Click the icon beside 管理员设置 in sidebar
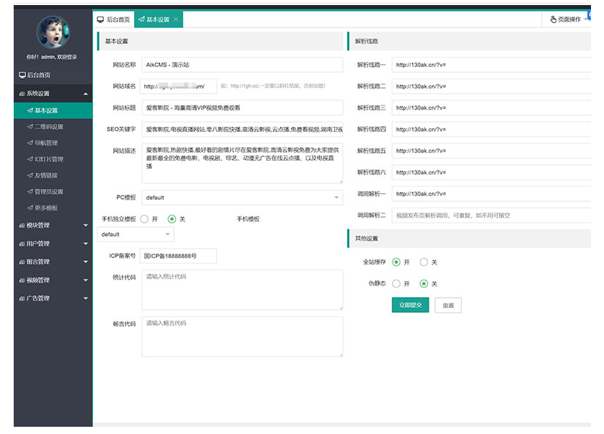This screenshot has width=604, height=434. 30,192
